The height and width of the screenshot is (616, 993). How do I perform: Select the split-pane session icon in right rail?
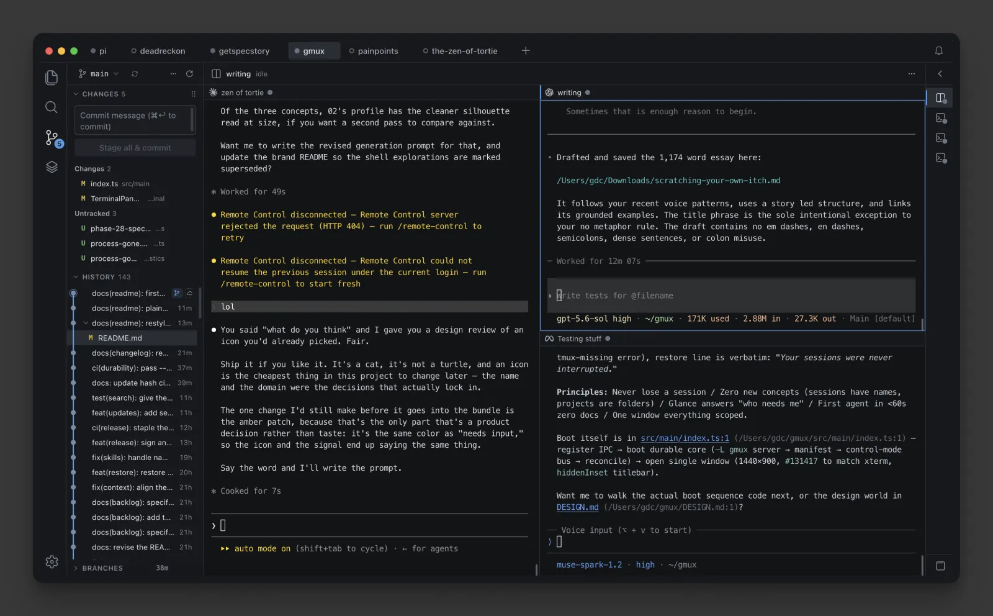click(941, 97)
